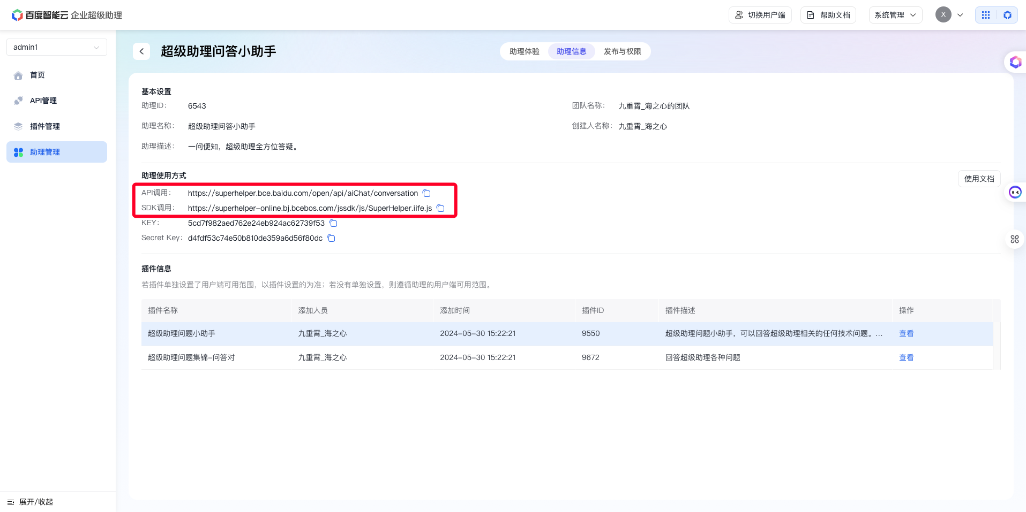Open the nine-dot apps grid icon

coord(986,15)
